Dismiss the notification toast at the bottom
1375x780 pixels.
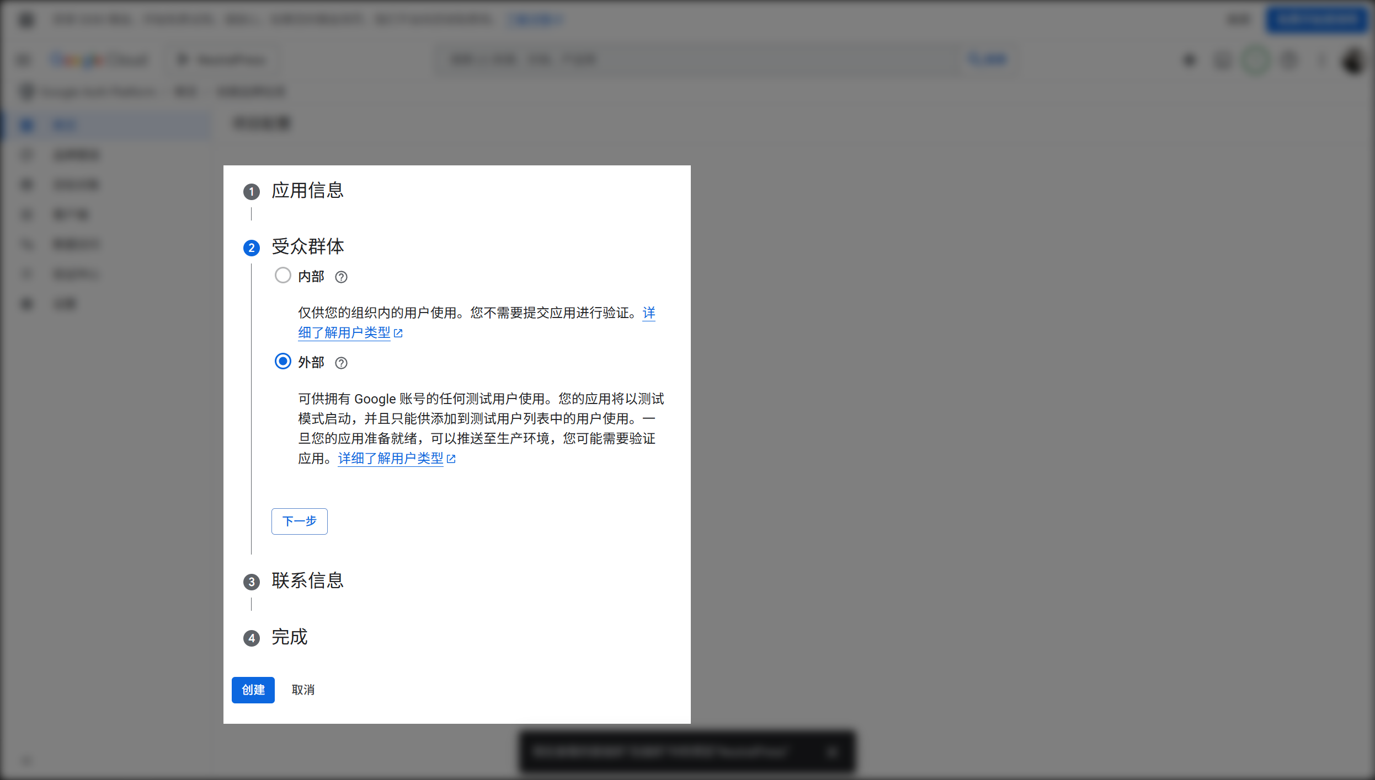point(832,751)
